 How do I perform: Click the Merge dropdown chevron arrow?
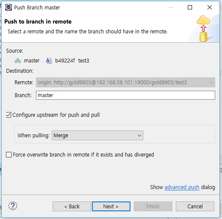click(139, 136)
